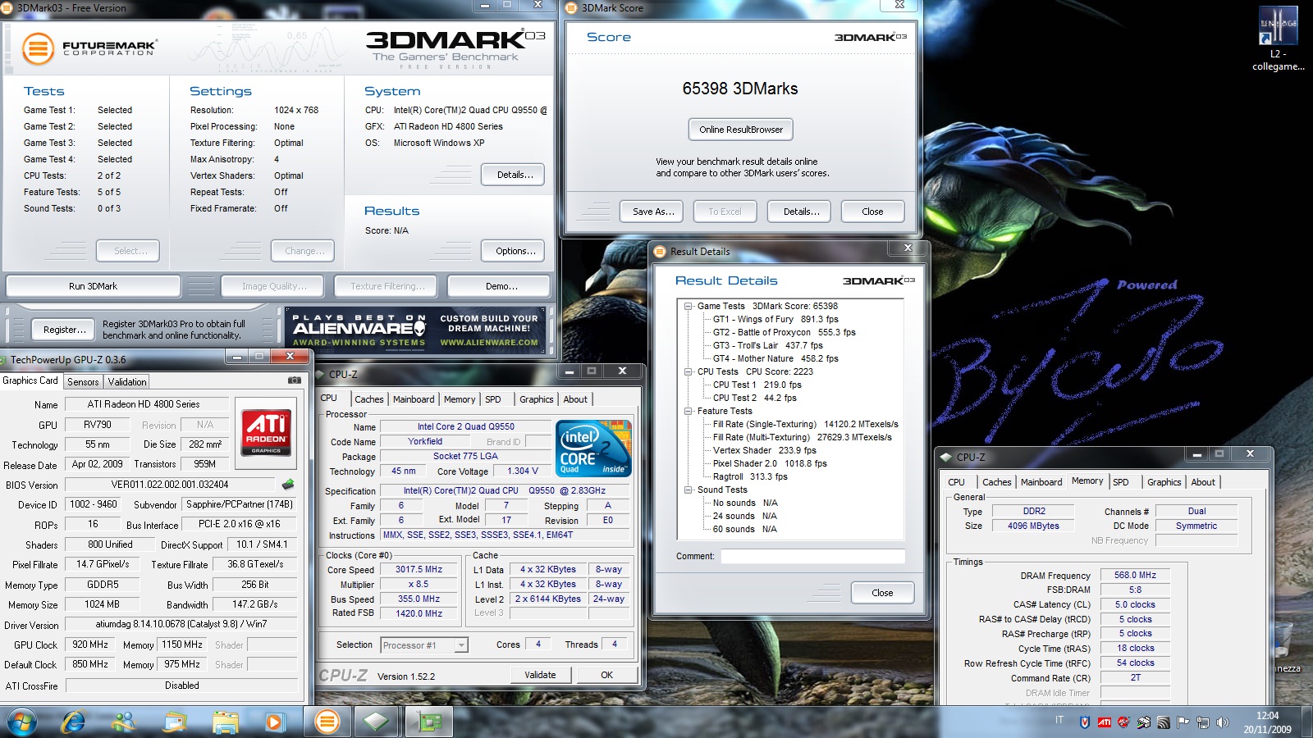Switch to SPD tab in the right CPU-Z window
1313x738 pixels.
pyautogui.click(x=1120, y=482)
